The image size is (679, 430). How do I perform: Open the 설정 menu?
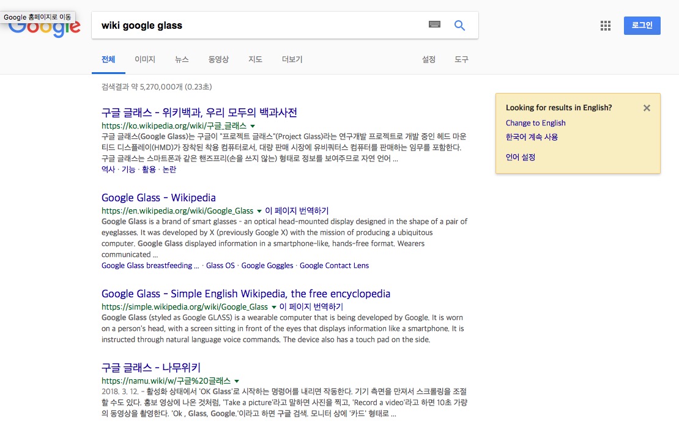(x=429, y=60)
